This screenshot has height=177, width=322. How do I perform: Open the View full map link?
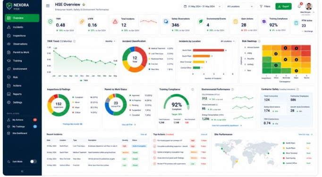[x=305, y=135]
